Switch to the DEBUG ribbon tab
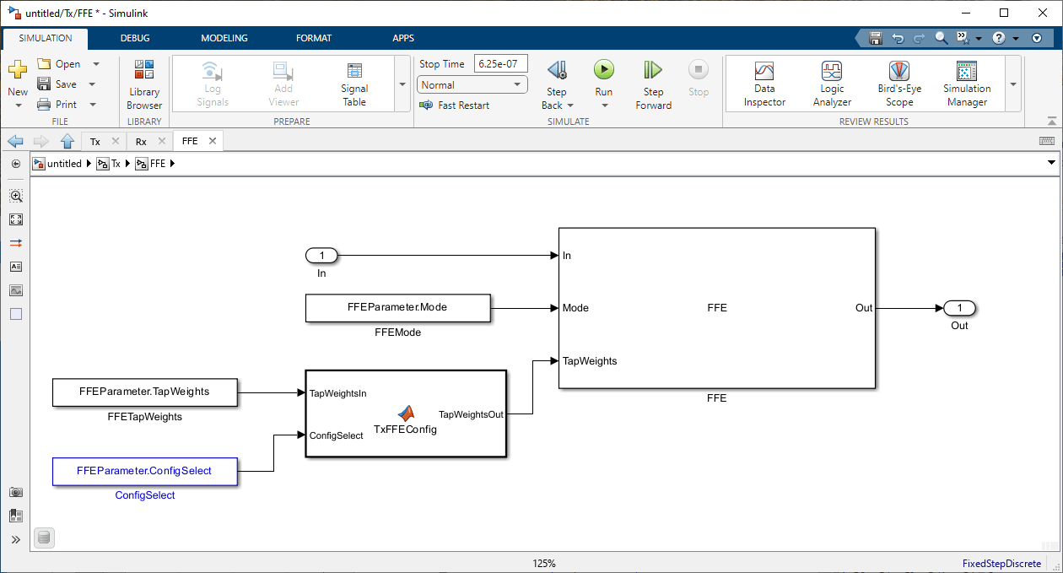Screen dimensions: 1063x573 click(135, 38)
